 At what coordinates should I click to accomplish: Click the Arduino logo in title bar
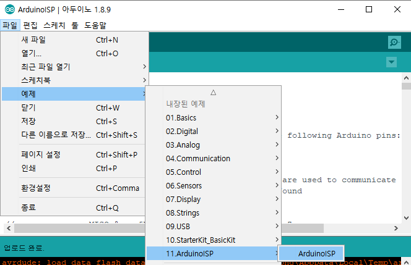pos(10,10)
